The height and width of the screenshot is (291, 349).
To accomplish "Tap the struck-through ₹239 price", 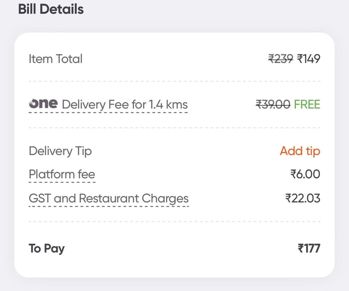I will tap(280, 59).
